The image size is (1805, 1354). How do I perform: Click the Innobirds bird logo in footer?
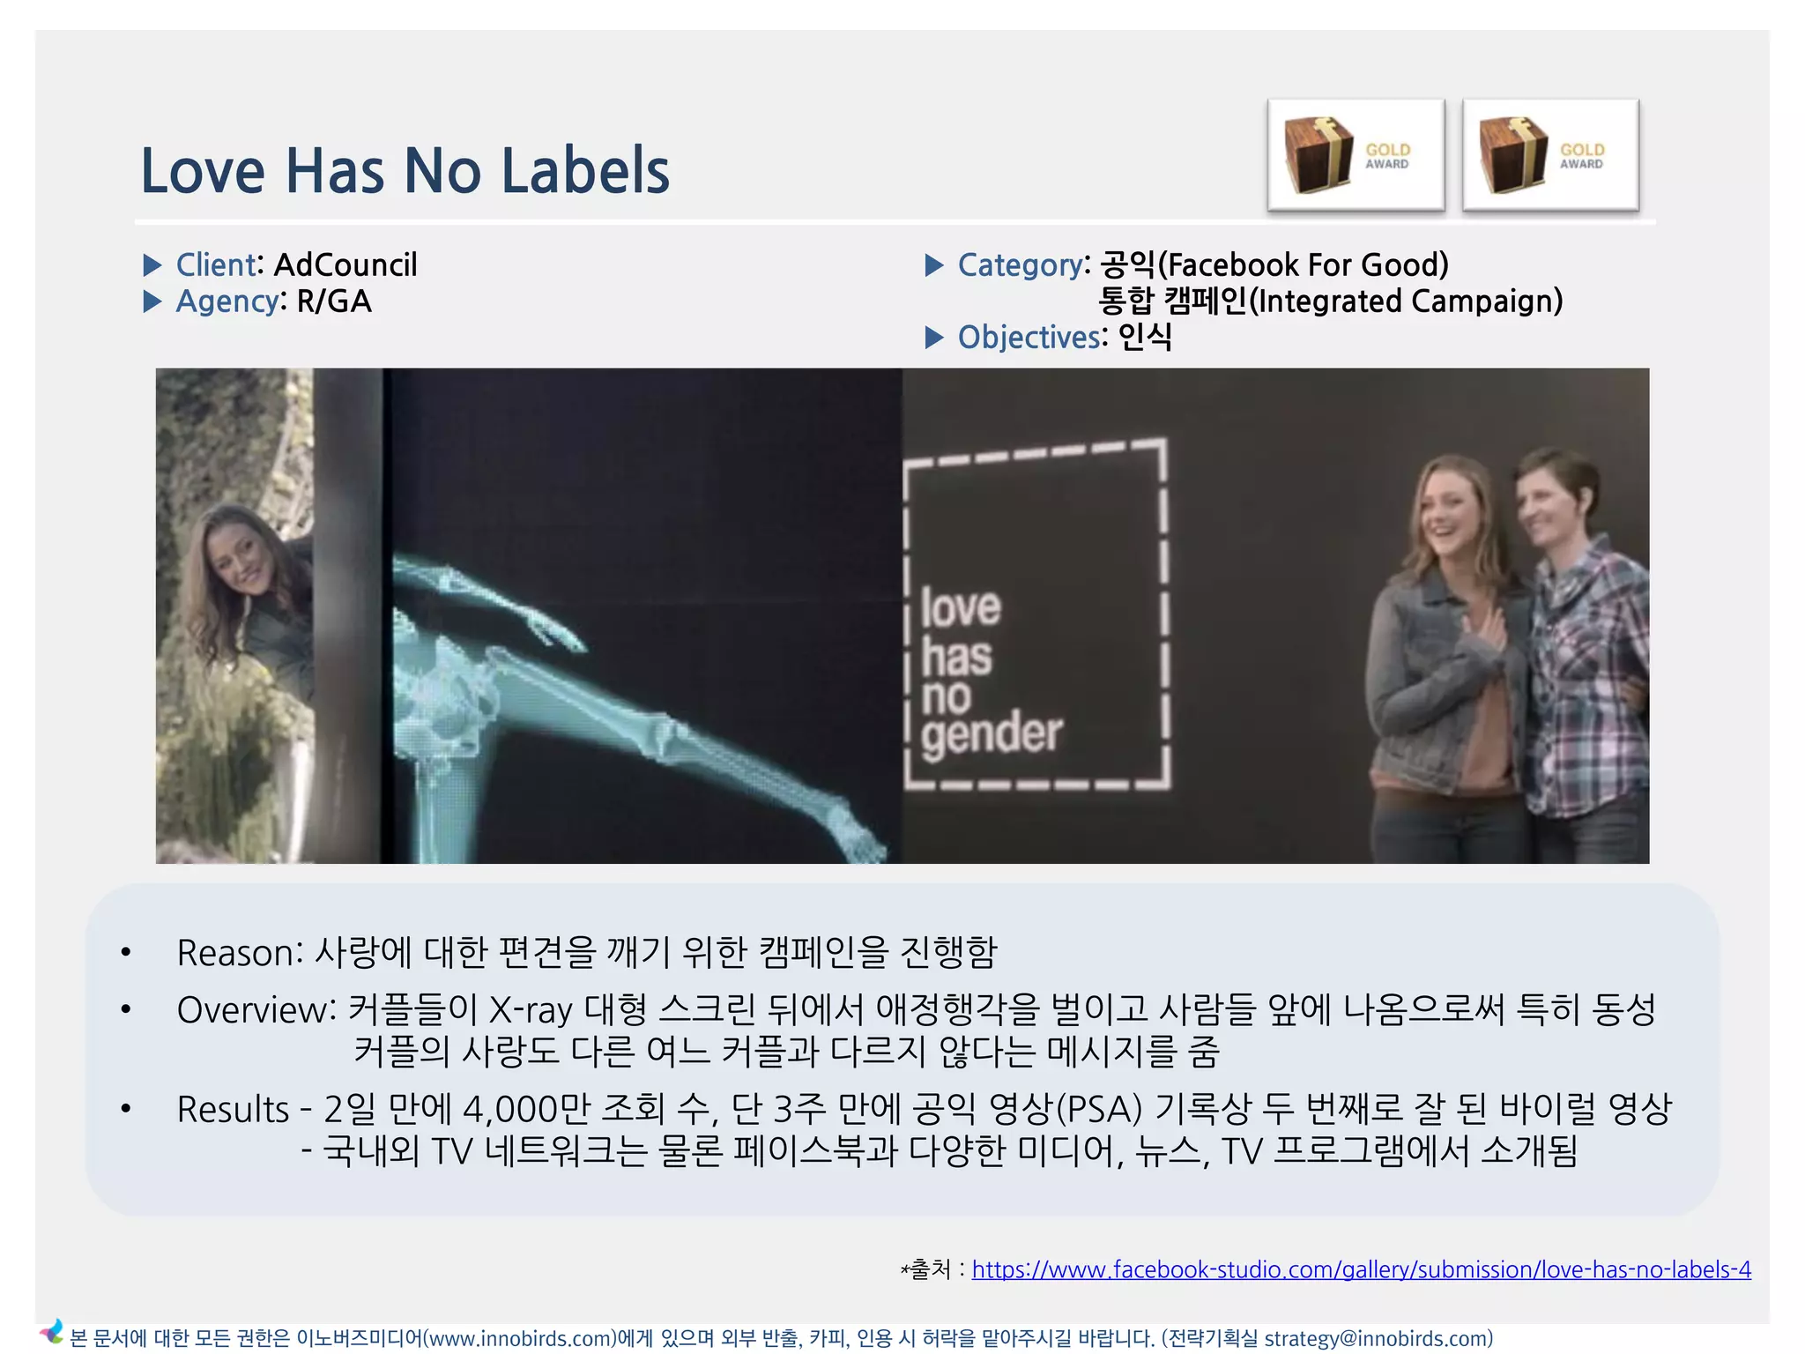[51, 1332]
